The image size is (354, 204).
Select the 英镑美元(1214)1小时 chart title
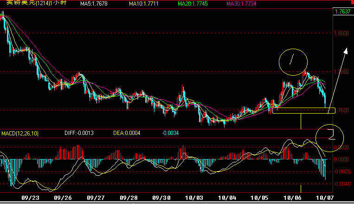click(36, 3)
